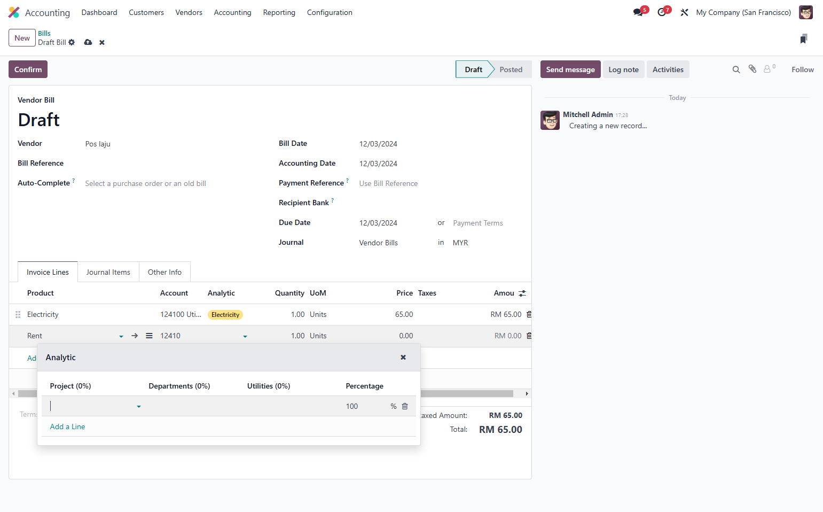Click the Percentage field showing 100
This screenshot has width=823, height=512.
pyautogui.click(x=366, y=406)
